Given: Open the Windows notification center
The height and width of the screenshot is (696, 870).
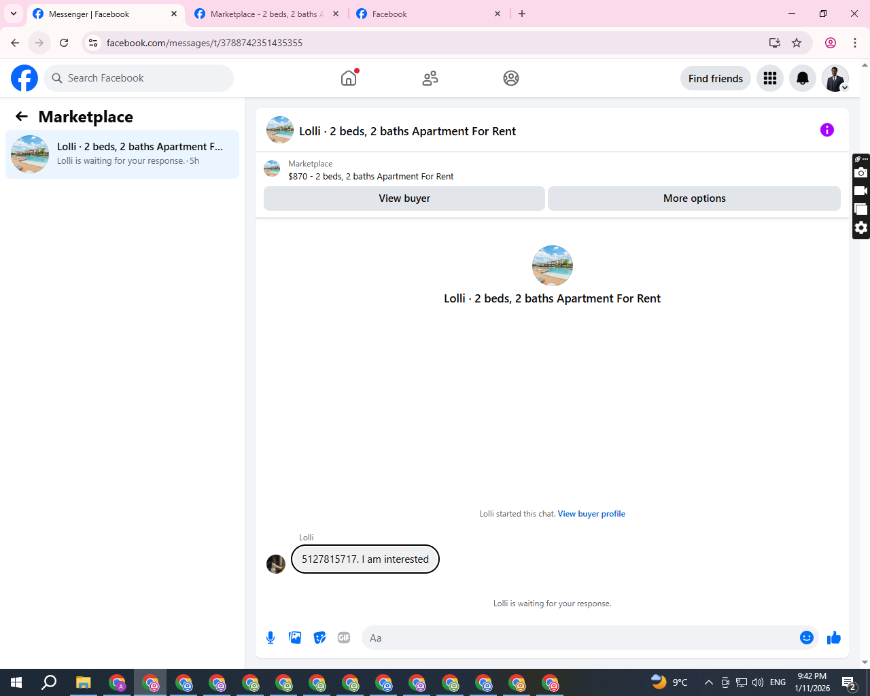Looking at the screenshot, I should [848, 682].
